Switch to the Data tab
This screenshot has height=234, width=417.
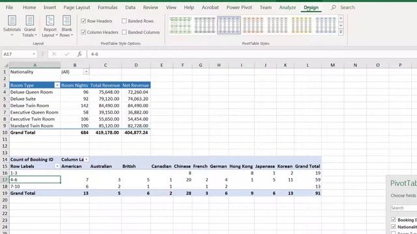pos(130,7)
